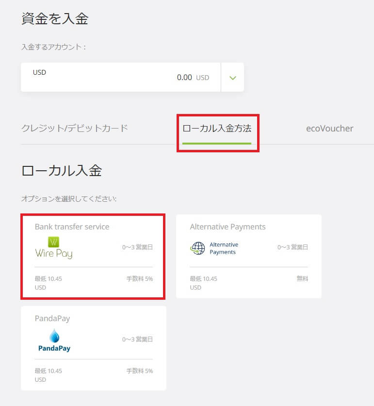Click the ローカル入金 section heading
Screen dimensions: 374x406
coord(62,171)
